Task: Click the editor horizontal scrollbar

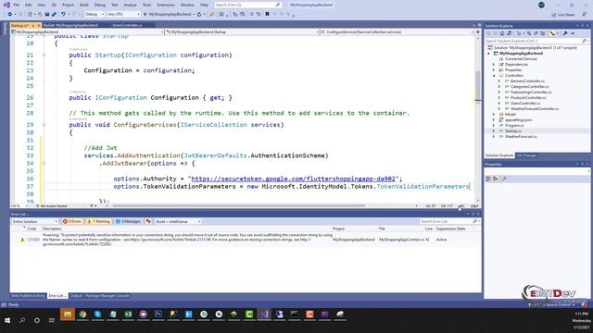Action: (238, 206)
